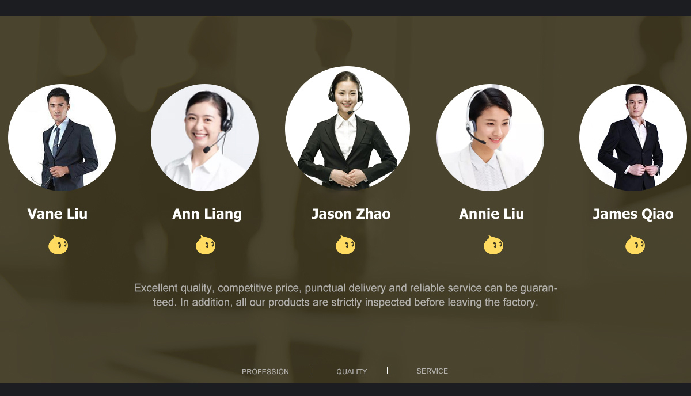Viewport: 691px width, 396px height.
Task: Open the chat icon below Ann Liang
Action: pyautogui.click(x=205, y=245)
